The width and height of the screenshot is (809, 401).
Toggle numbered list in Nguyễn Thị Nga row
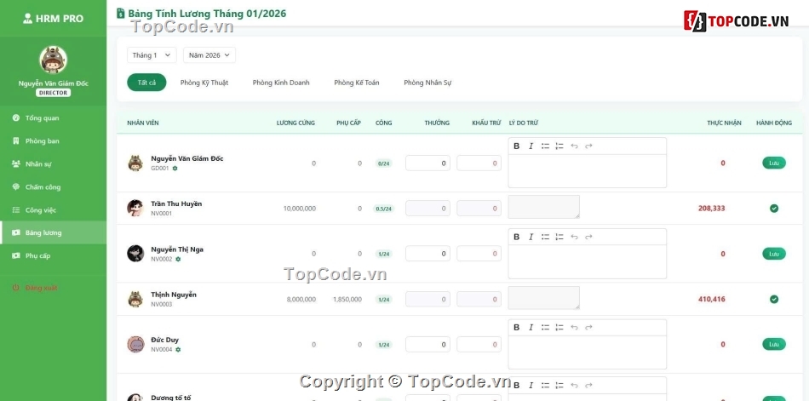pyautogui.click(x=559, y=237)
